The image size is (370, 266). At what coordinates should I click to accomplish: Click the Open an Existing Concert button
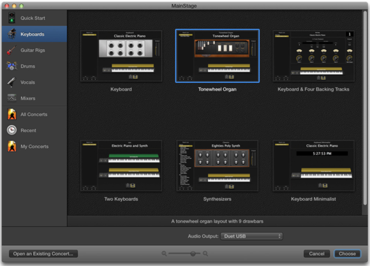tap(43, 254)
